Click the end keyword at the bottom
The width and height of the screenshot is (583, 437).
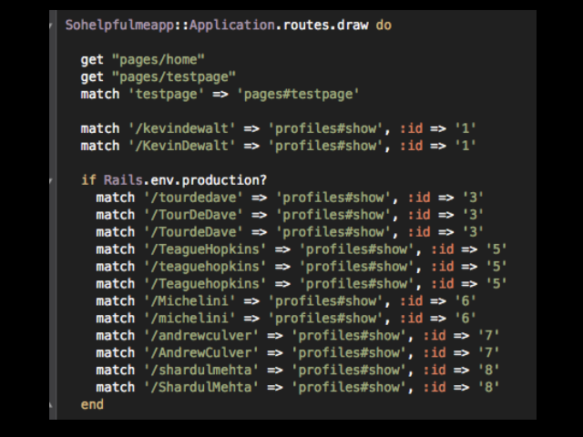pyautogui.click(x=92, y=404)
